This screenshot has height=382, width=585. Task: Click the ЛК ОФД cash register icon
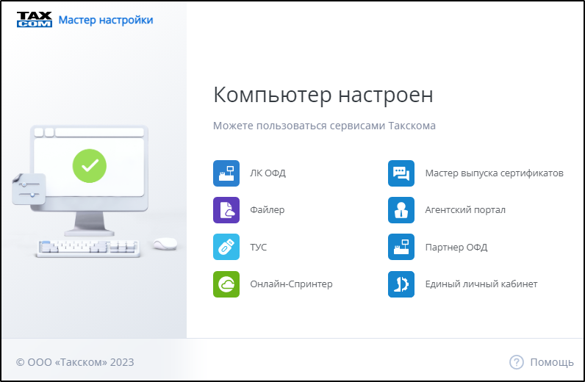click(226, 173)
